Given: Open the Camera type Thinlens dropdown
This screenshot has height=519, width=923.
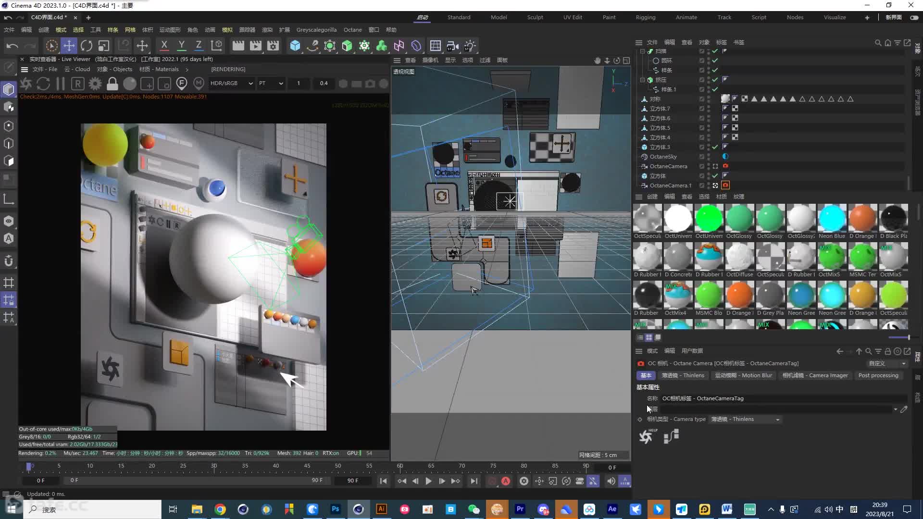Looking at the screenshot, I should coord(745,420).
